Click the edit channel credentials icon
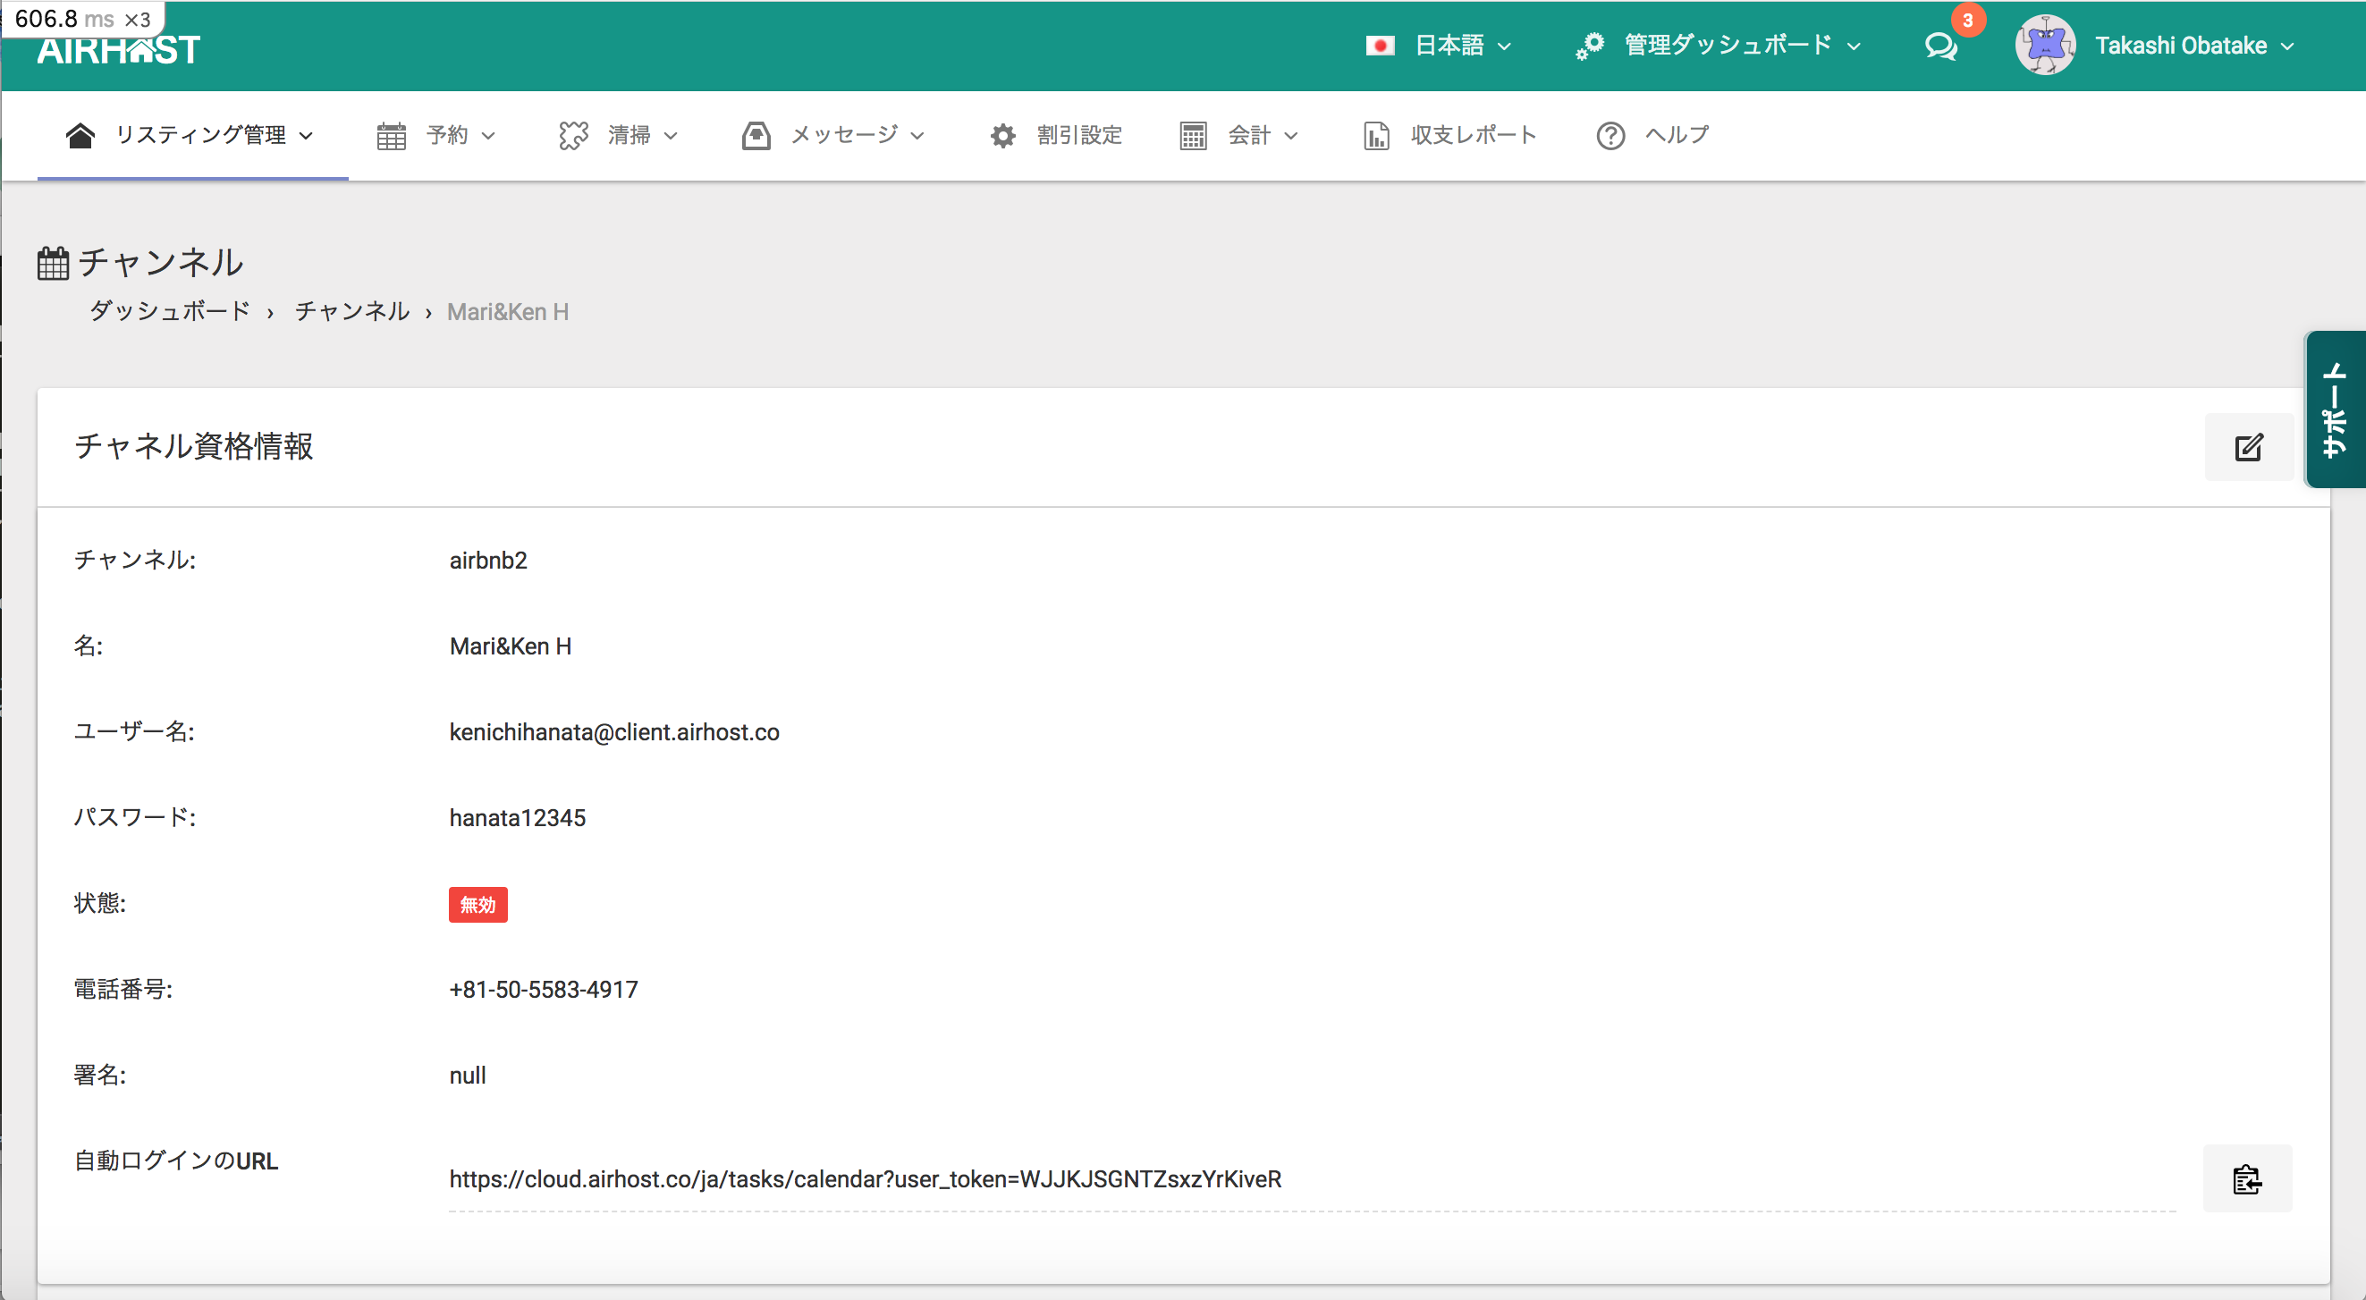Viewport: 2366px width, 1300px height. [2247, 447]
